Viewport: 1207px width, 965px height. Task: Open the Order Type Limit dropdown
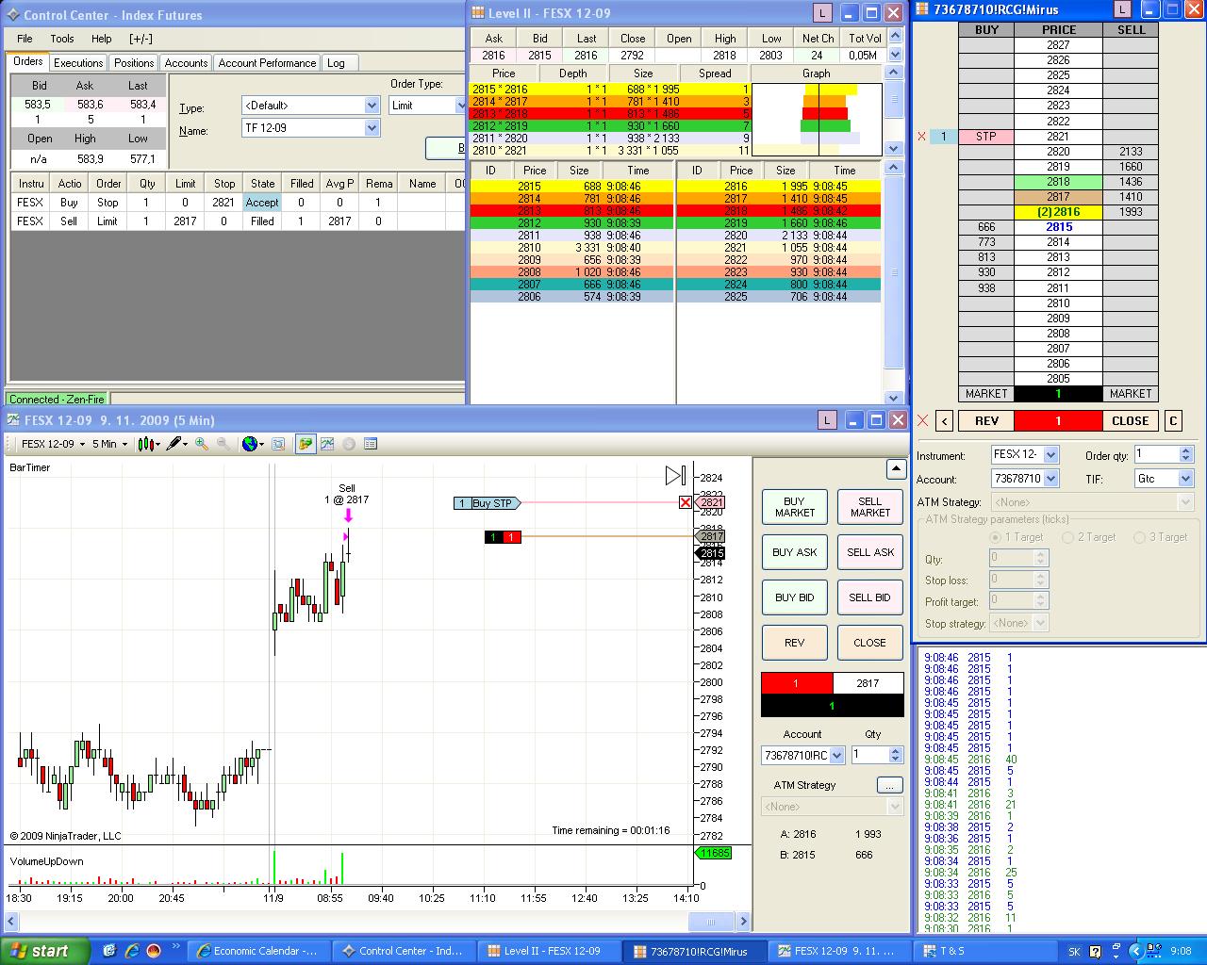coord(461,106)
